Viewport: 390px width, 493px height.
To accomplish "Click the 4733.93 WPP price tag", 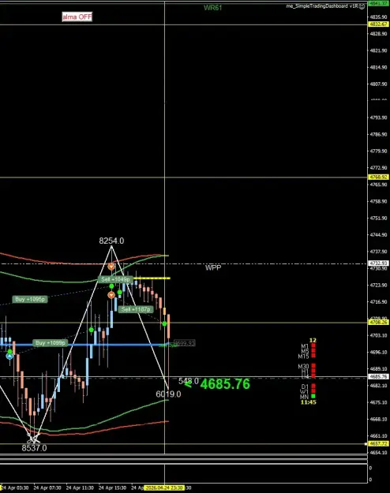I will point(378,263).
